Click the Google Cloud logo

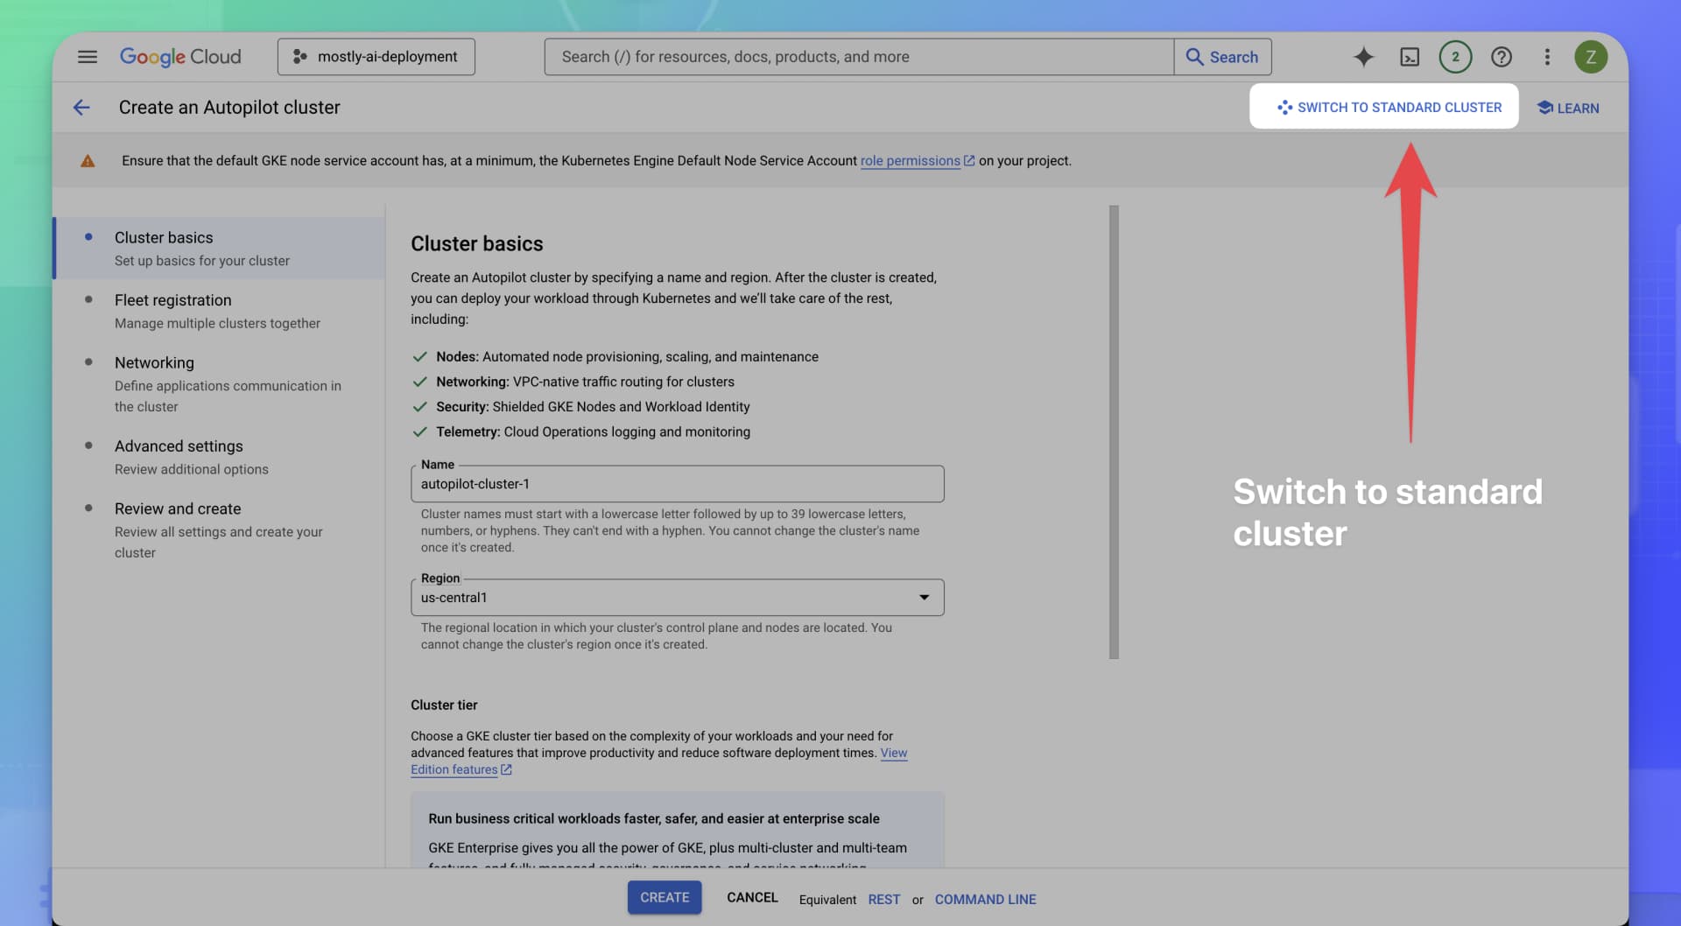tap(180, 56)
